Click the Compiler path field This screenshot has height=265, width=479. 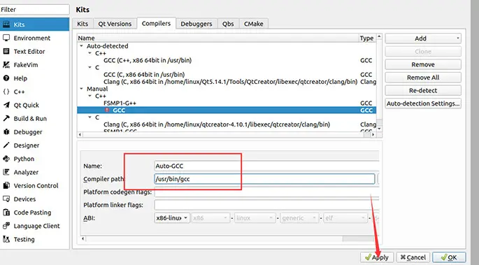point(264,179)
